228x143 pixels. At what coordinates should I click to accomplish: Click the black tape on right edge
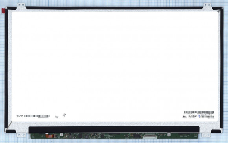pos(221,68)
